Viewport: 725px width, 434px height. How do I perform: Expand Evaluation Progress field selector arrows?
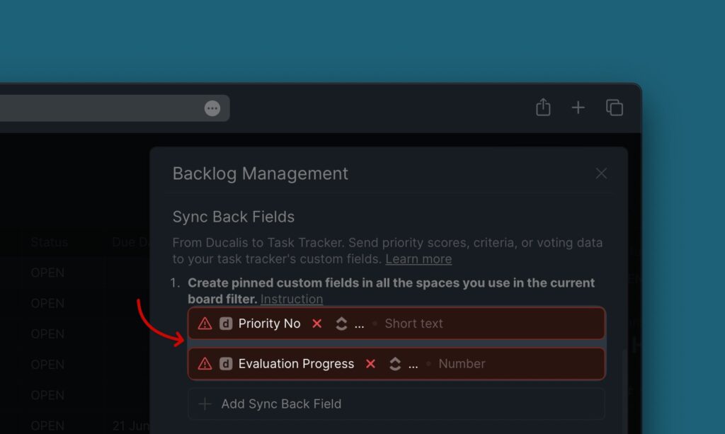coord(395,364)
